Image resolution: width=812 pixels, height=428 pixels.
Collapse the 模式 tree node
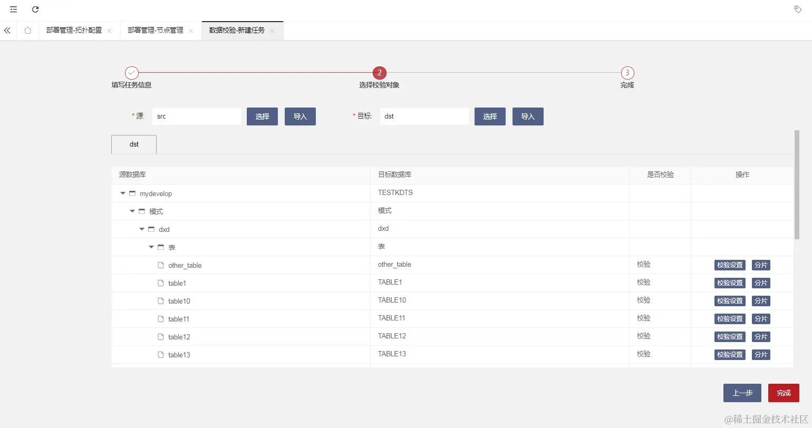coord(132,211)
